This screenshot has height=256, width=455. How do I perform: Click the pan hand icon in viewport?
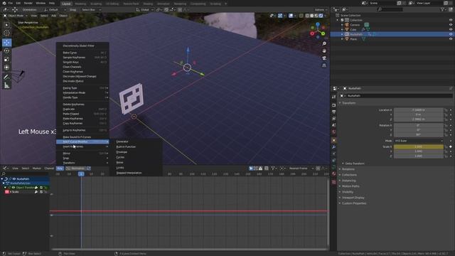pyautogui.click(x=324, y=50)
